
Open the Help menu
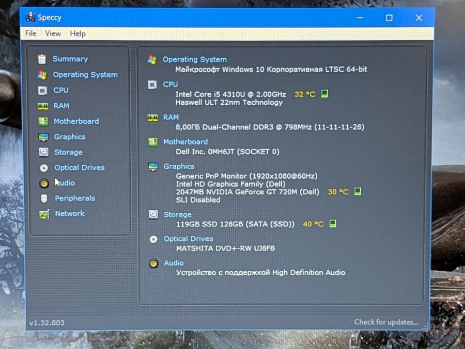(x=78, y=34)
